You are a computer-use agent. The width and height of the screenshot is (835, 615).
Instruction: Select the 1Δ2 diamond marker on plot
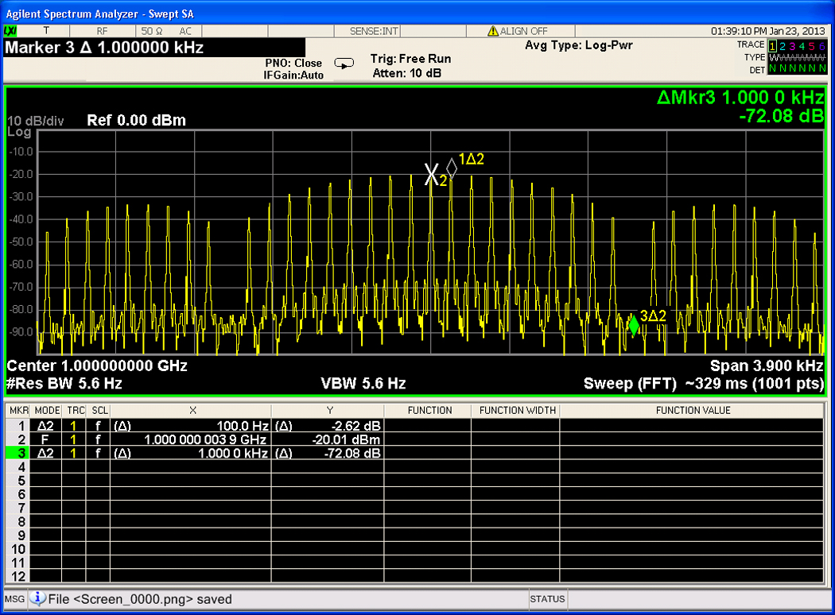[452, 168]
